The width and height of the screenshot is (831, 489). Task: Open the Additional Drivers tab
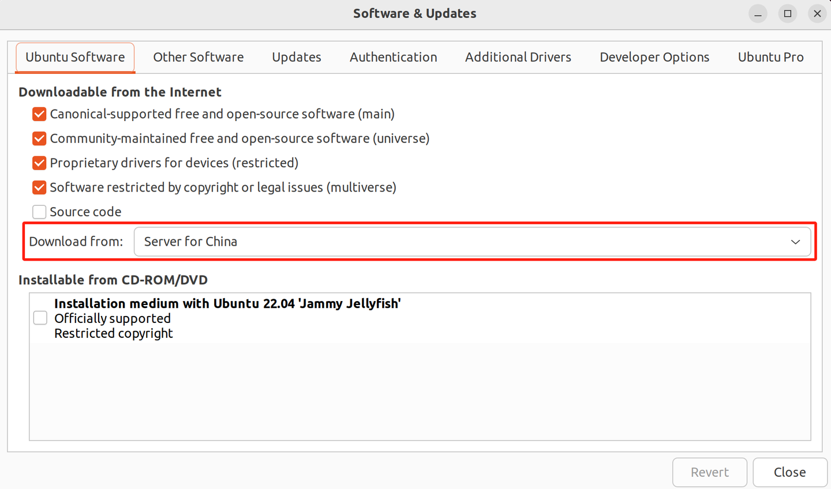[x=518, y=57]
